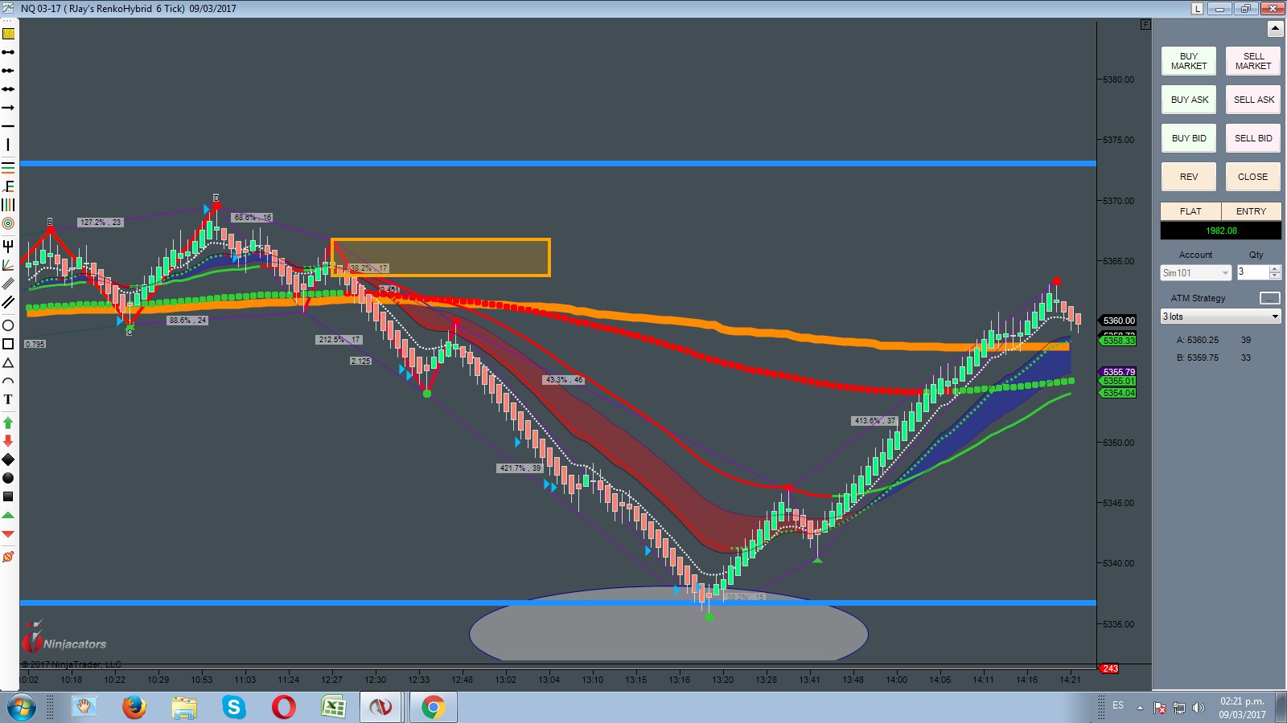Select the Rectangle drawing tool
The width and height of the screenshot is (1287, 723).
coord(8,344)
